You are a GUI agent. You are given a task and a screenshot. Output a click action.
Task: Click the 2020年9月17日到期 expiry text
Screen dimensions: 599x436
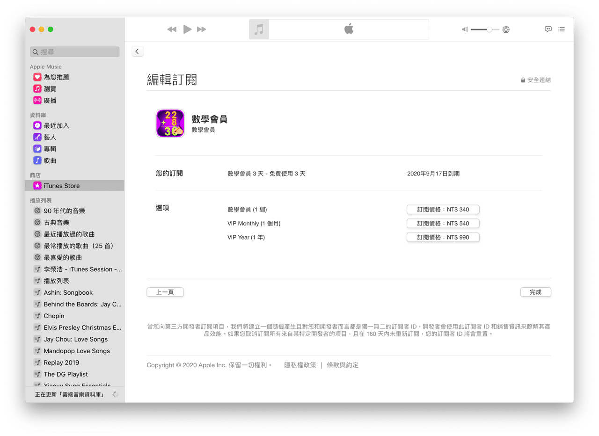coord(433,174)
